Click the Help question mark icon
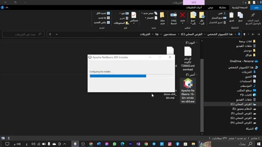Screen dimensions: 262x147 point(2,7)
